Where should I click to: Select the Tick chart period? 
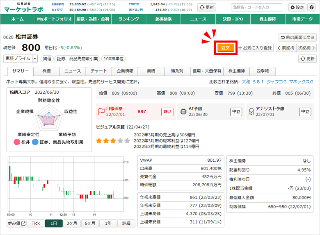tap(36, 224)
